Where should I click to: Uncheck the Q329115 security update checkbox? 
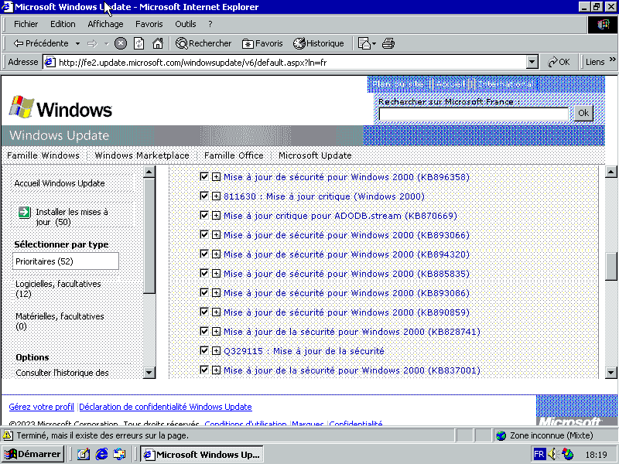[x=204, y=350]
